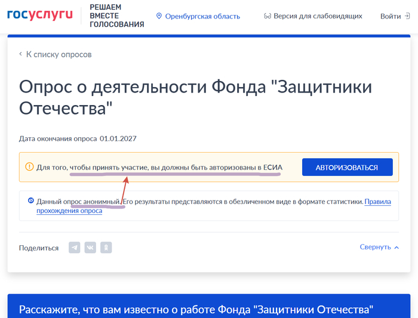The width and height of the screenshot is (418, 318).
Task: Share the survey via Telegram icon
Action: click(75, 248)
